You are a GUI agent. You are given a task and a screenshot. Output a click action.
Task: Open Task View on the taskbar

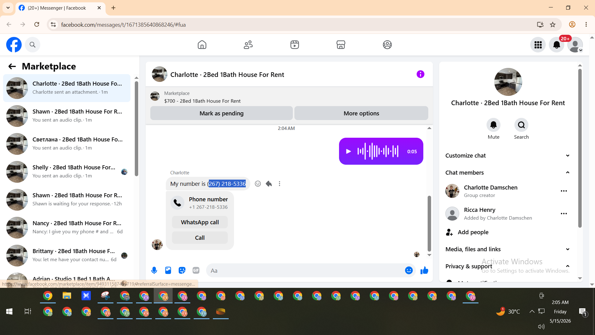point(28,311)
